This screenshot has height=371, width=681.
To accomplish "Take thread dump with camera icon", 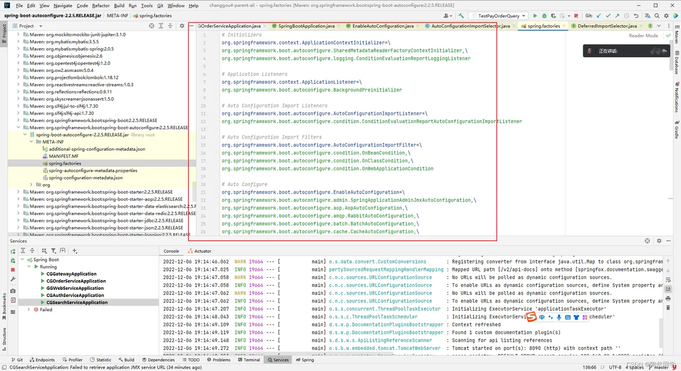I will click(x=13, y=291).
